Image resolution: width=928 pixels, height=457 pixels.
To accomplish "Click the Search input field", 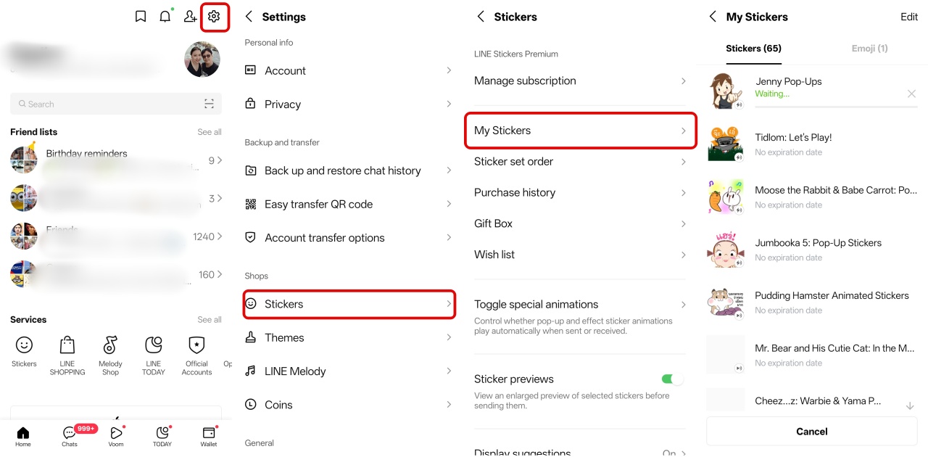I will (x=109, y=104).
